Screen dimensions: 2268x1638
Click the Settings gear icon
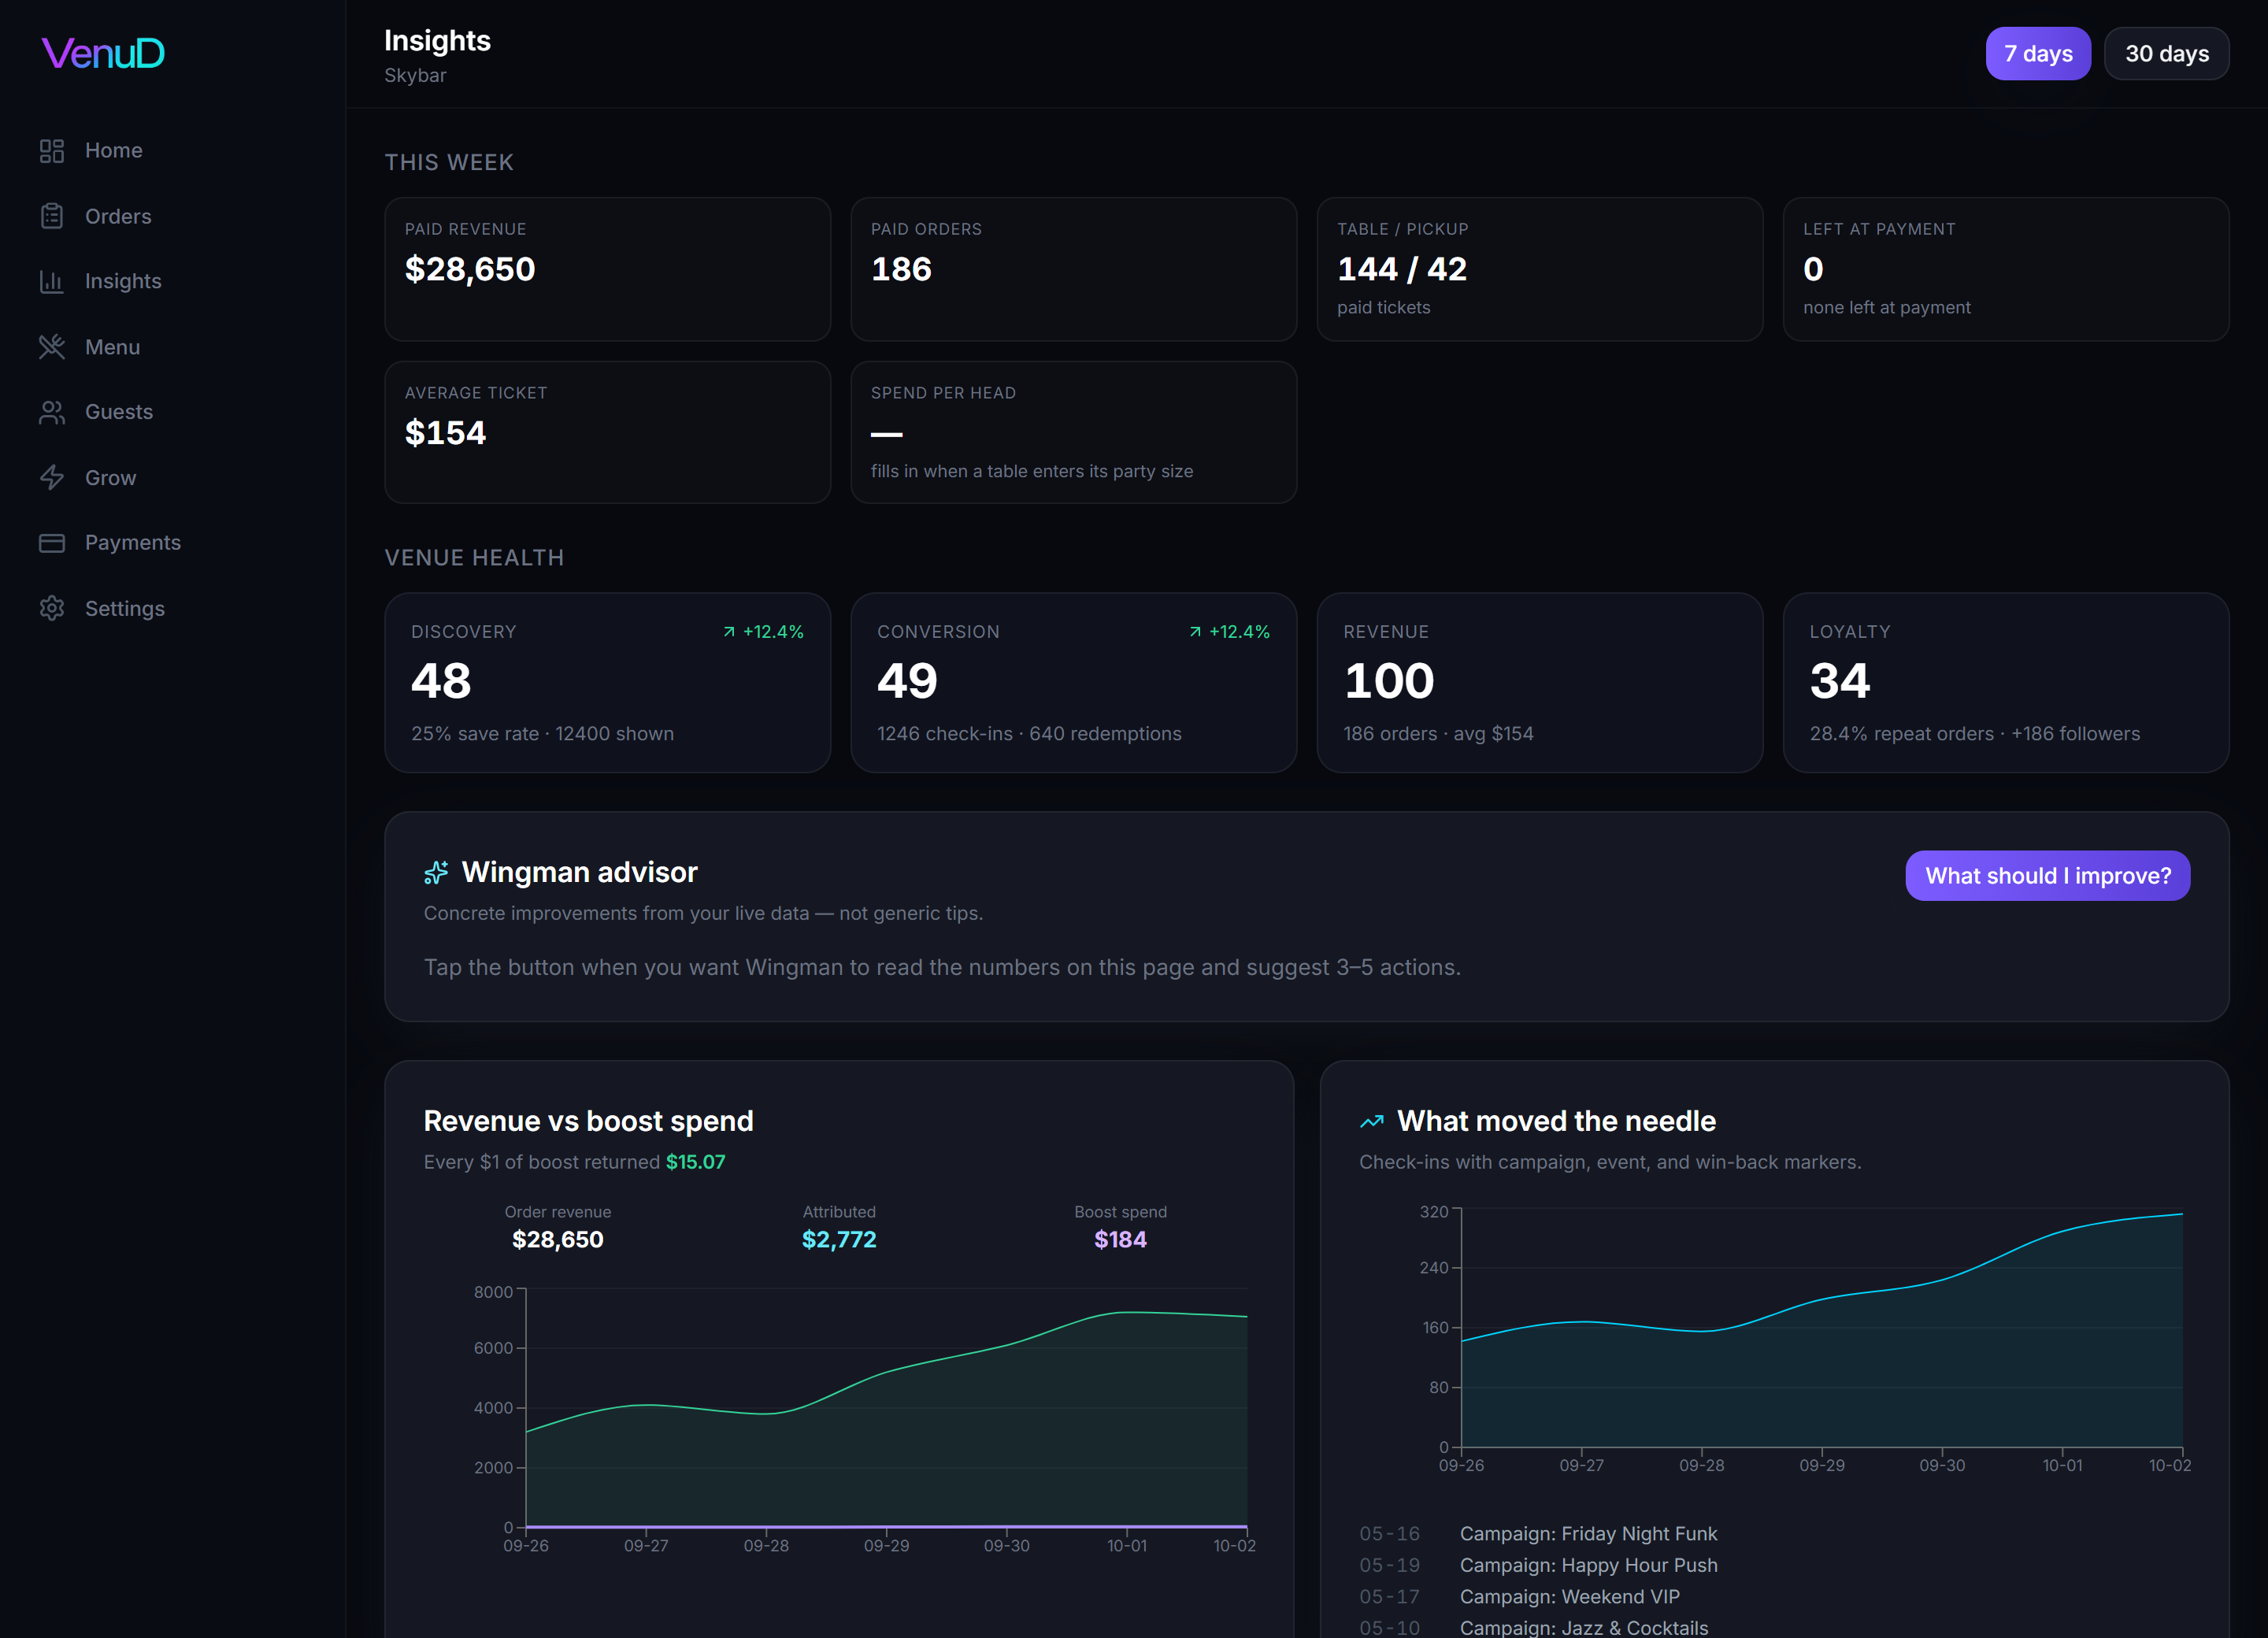pos(52,608)
